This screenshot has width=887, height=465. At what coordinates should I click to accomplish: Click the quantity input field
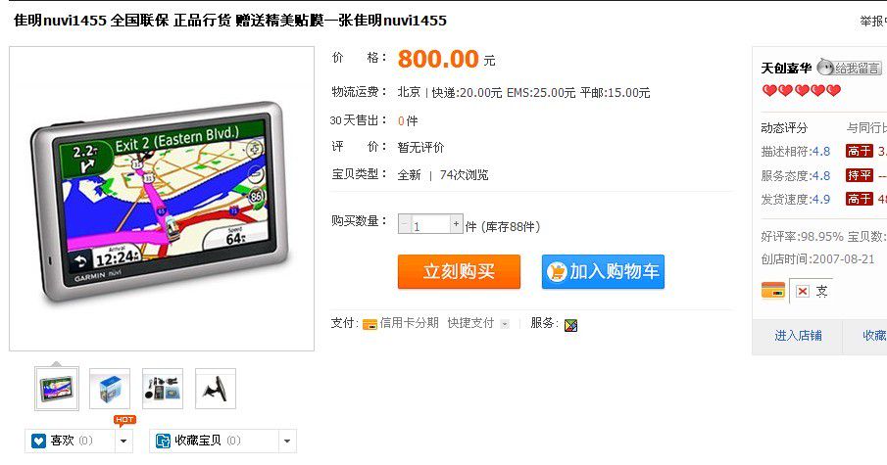(x=430, y=225)
